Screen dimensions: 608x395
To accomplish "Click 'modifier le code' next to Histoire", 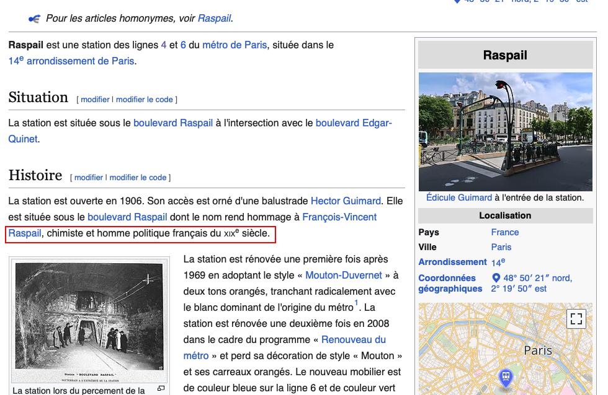I will click(x=138, y=178).
